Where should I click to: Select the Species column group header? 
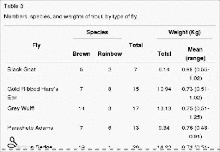point(97,32)
